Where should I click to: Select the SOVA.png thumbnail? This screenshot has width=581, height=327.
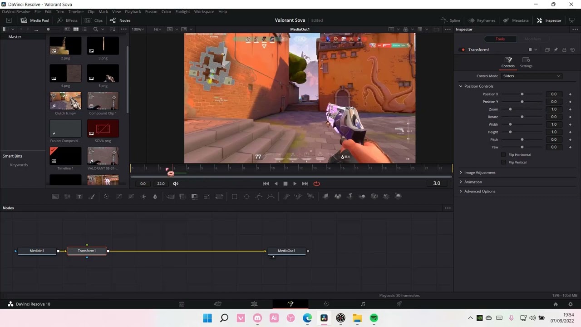(103, 129)
